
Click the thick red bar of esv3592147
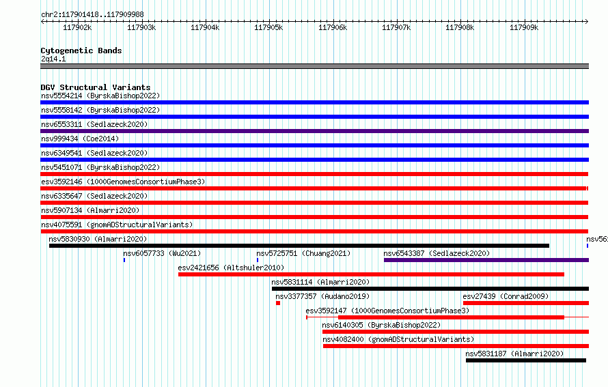tap(451, 317)
